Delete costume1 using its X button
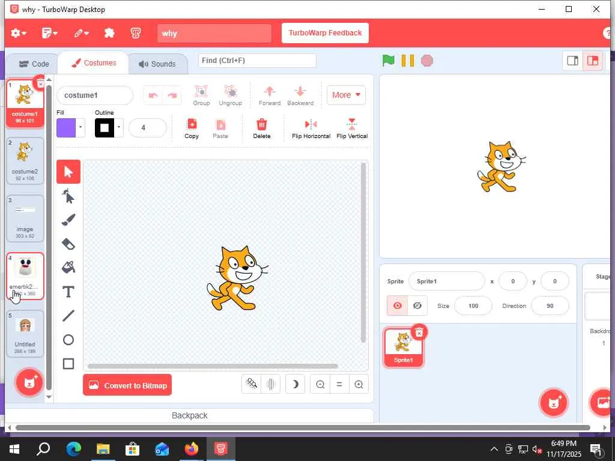This screenshot has height=461, width=615. point(40,83)
